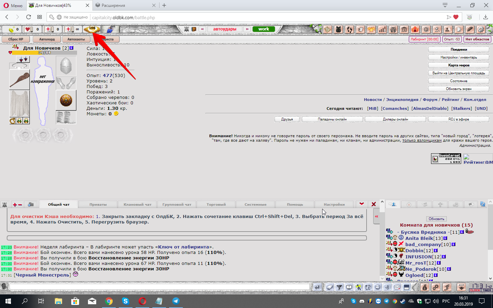
Task: Open the settings gear icon in top toolbar
Action: (481, 29)
